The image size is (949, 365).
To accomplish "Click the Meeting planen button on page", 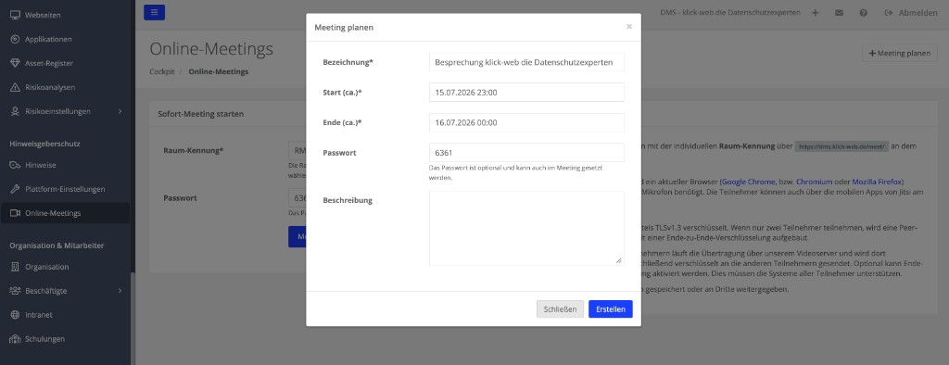I will [x=899, y=53].
